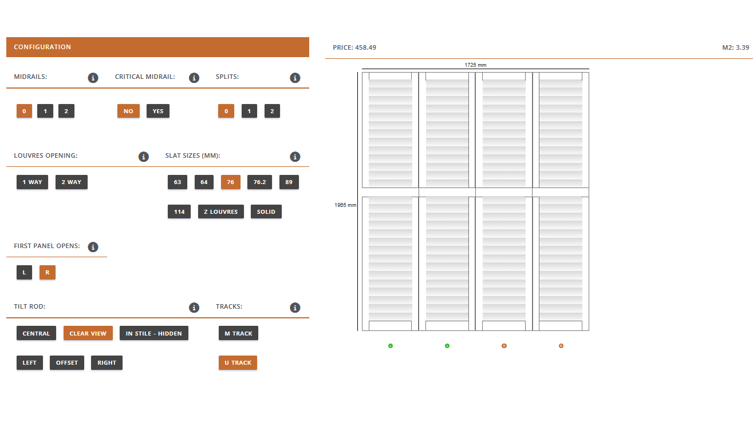753x423 pixels.
Task: Select RIGHT tilt rod position
Action: point(107,362)
